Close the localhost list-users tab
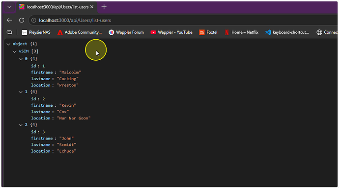The width and height of the screenshot is (339, 188). 92,7
